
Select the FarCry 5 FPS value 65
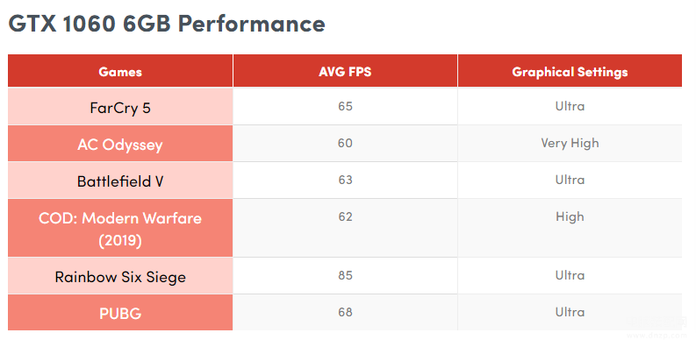tap(345, 106)
